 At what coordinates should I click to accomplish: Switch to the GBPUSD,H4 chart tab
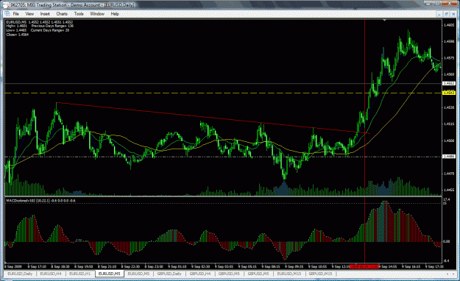199,274
